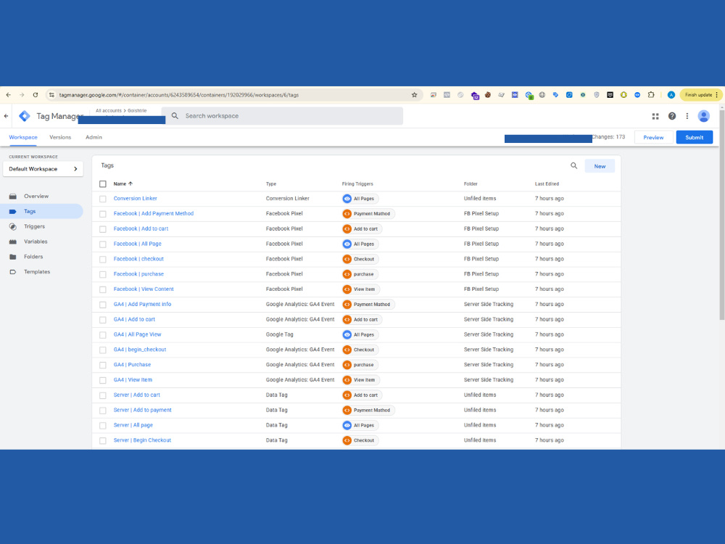Check the GA4 | Add Payment info checkbox
The height and width of the screenshot is (544, 725).
coord(103,305)
